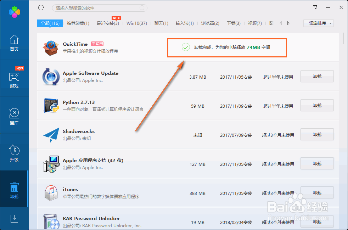This screenshot has height=230, width=348.
Task: Click the 卸载 button for Python 2.7.13
Action: click(x=316, y=105)
